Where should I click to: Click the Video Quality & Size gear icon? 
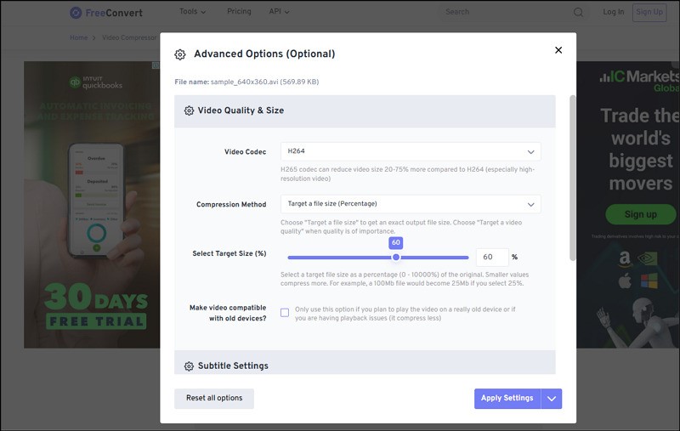(x=189, y=111)
